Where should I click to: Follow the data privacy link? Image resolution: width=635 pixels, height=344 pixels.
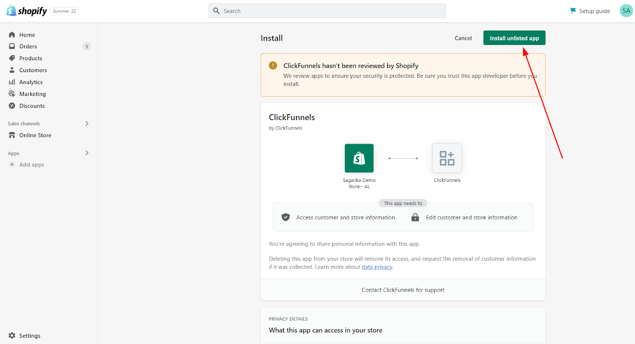[377, 267]
